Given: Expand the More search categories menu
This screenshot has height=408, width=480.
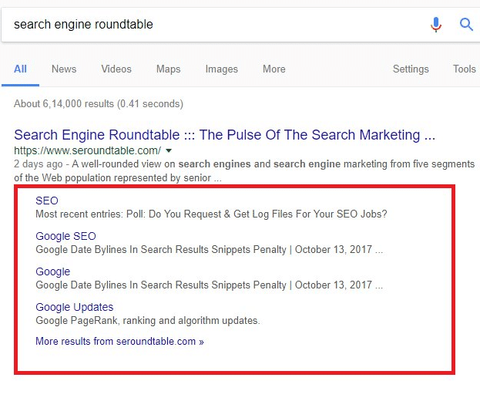Looking at the screenshot, I should (274, 69).
